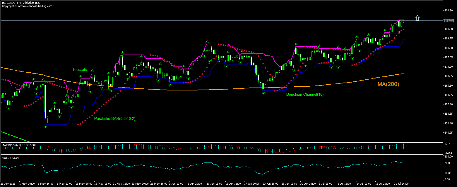Open the keenbase-trading.com copyright link
Screen dimensions: 457x187
(x=27, y=6)
